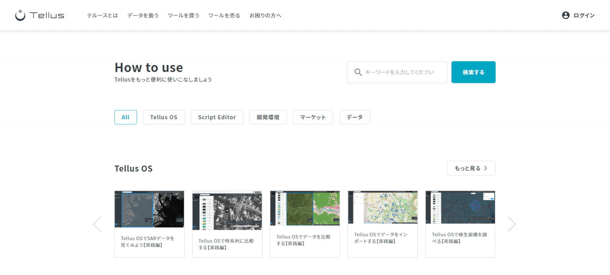Select the Tellus OS filter tab
Viewport: 610px width, 275px height.
[x=164, y=117]
